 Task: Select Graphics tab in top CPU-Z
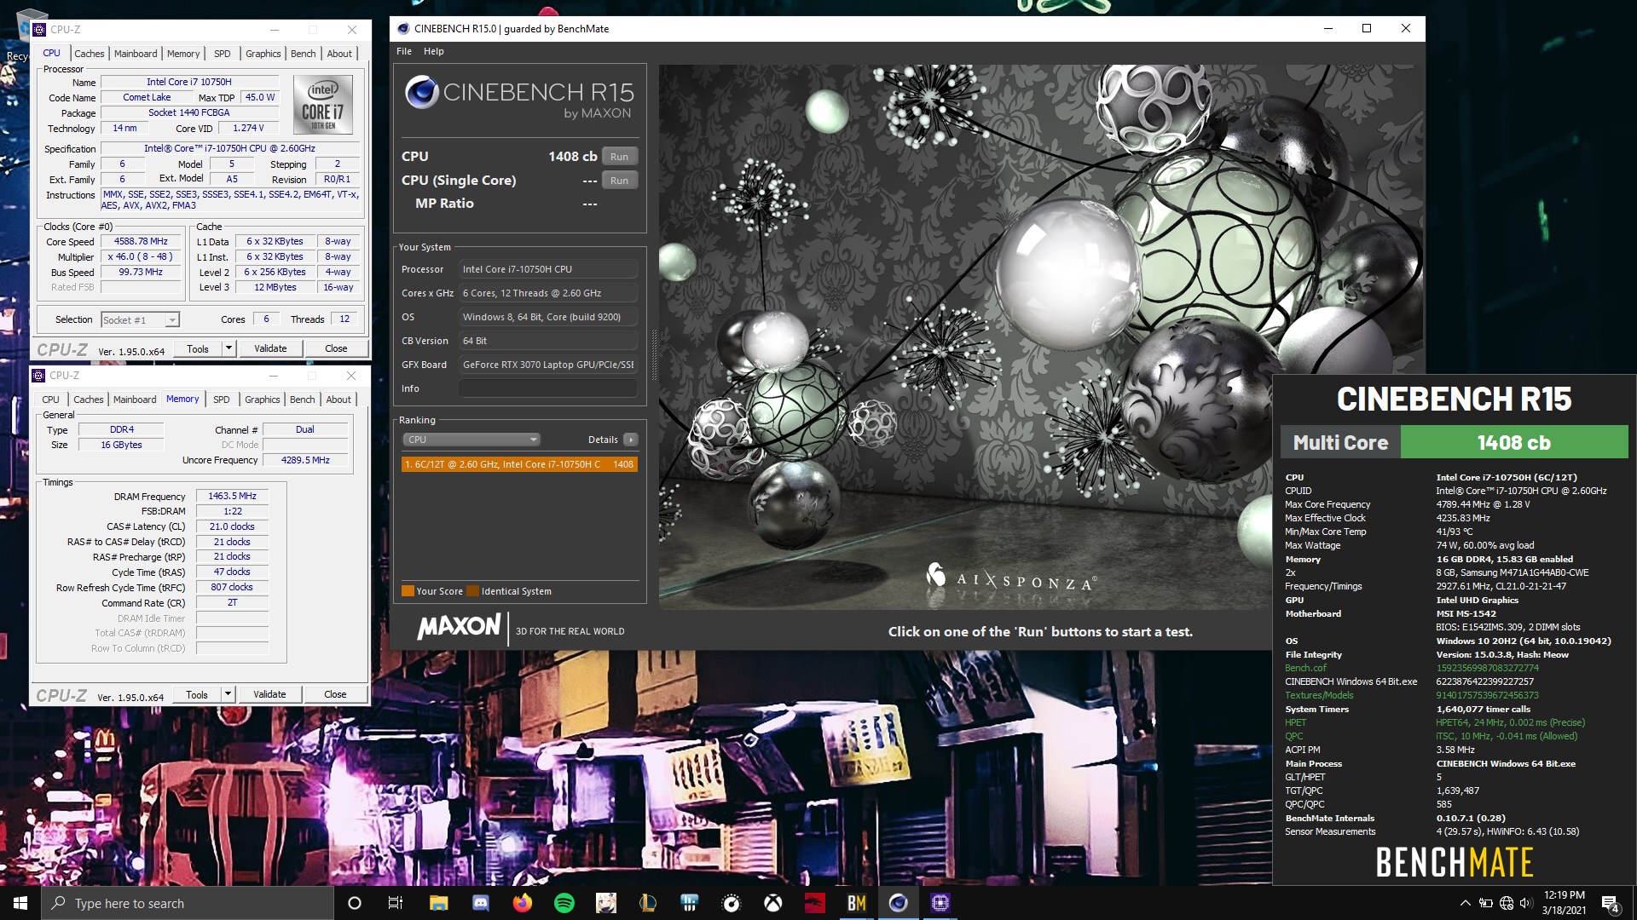263,53
